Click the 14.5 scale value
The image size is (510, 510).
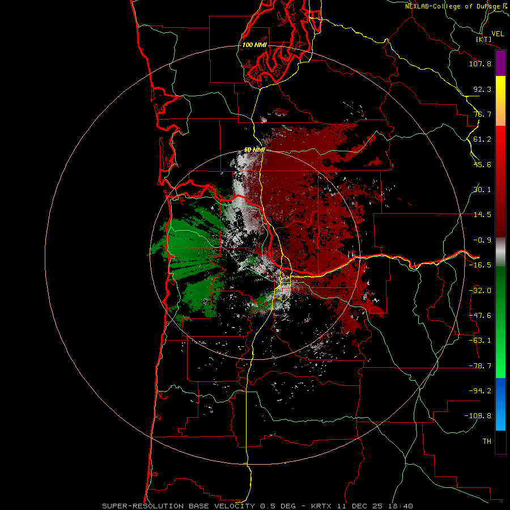[x=482, y=215]
